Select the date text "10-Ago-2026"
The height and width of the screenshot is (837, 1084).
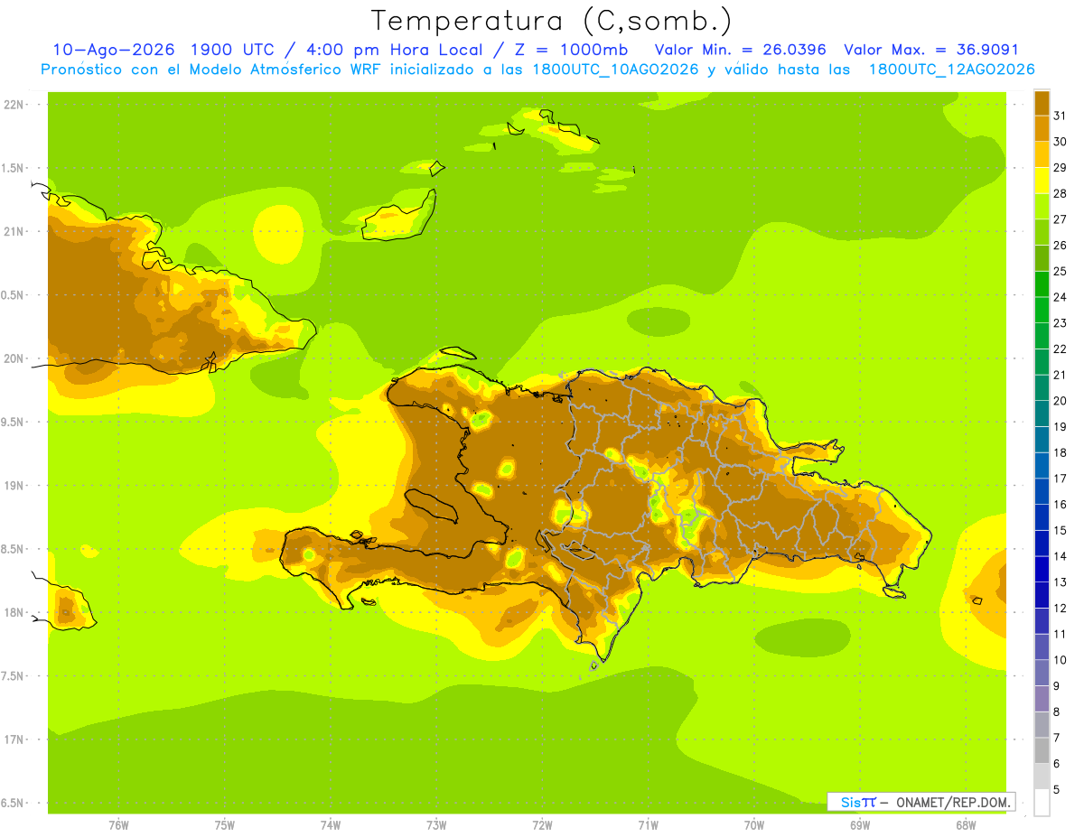coord(113,50)
